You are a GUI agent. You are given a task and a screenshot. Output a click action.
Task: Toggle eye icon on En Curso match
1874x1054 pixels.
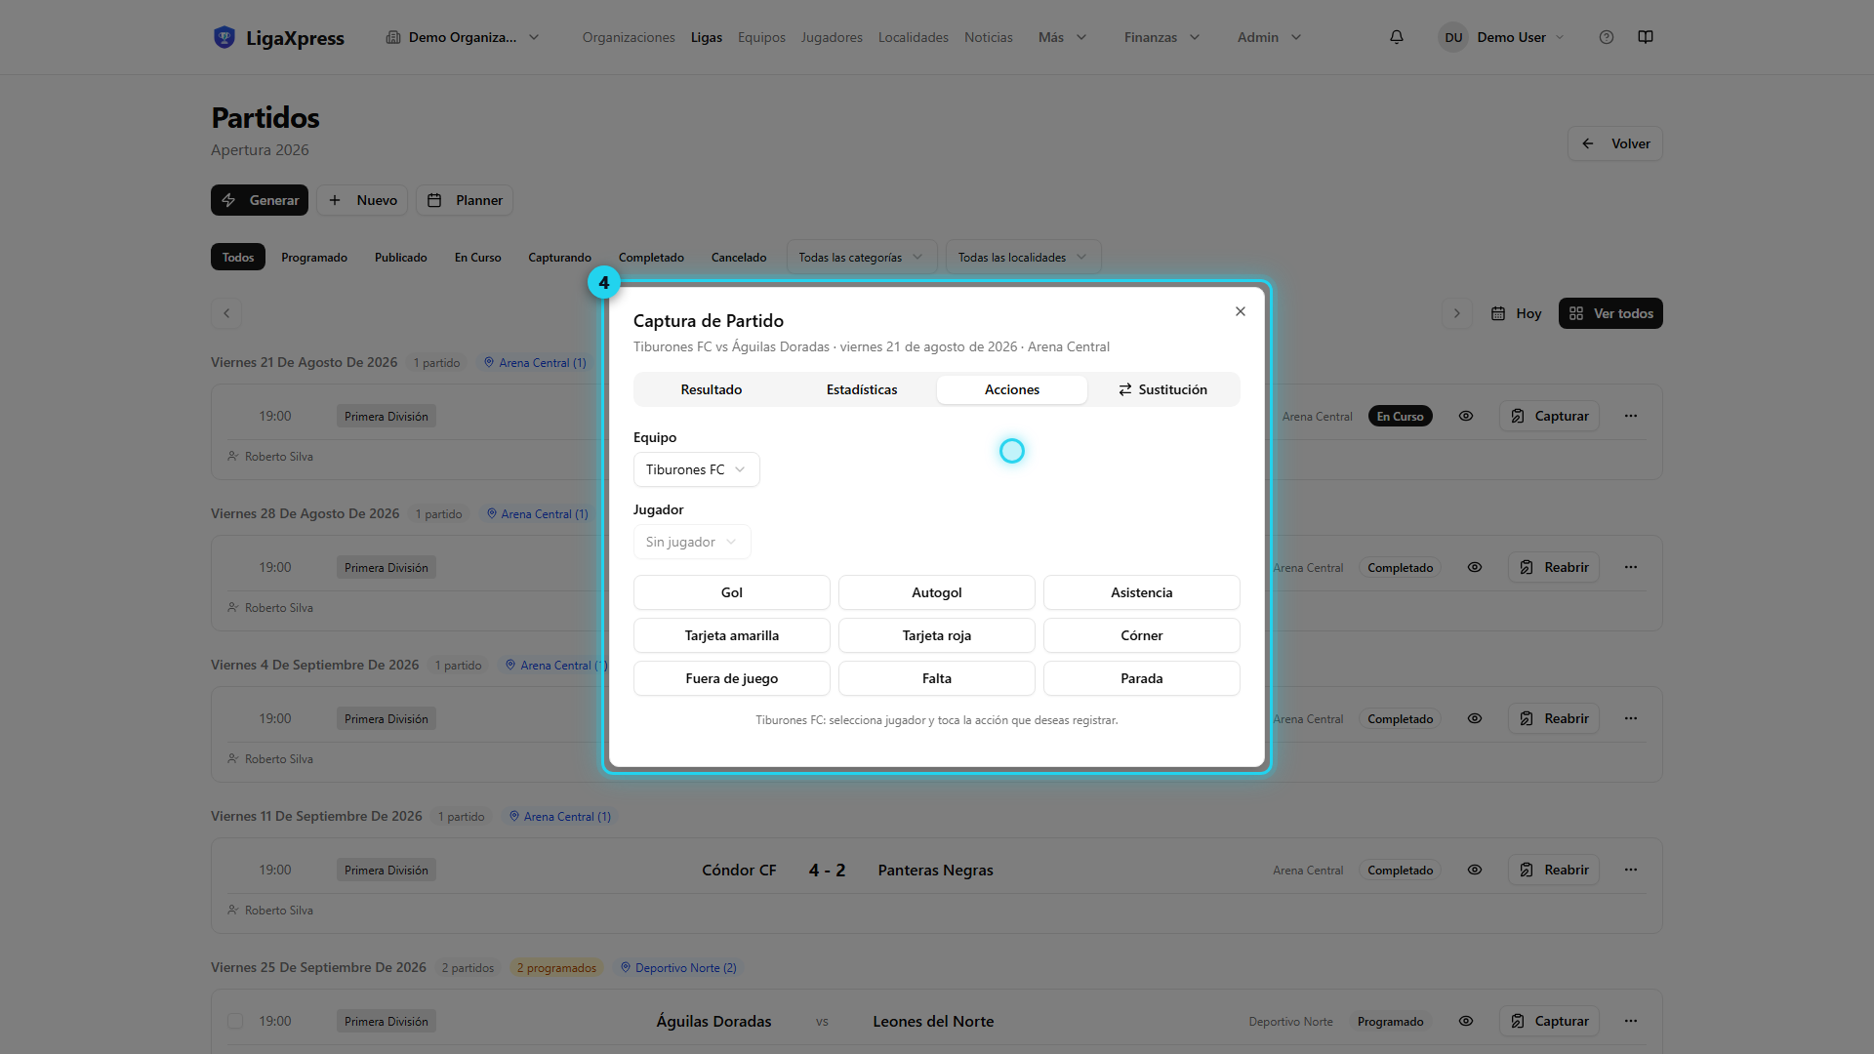point(1466,416)
